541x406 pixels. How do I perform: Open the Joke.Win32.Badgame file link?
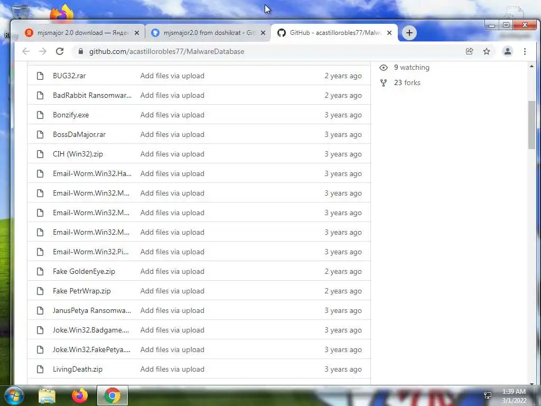91,330
